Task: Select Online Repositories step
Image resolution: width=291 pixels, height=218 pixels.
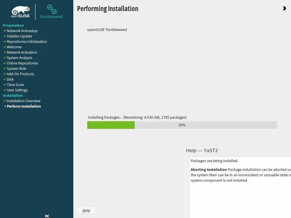Action: (22, 63)
